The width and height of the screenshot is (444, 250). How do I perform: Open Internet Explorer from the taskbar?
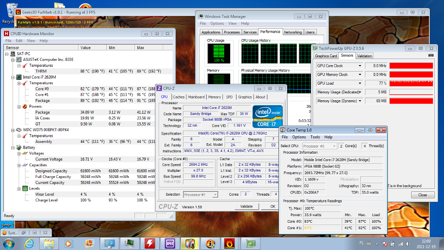pyautogui.click(x=29, y=243)
